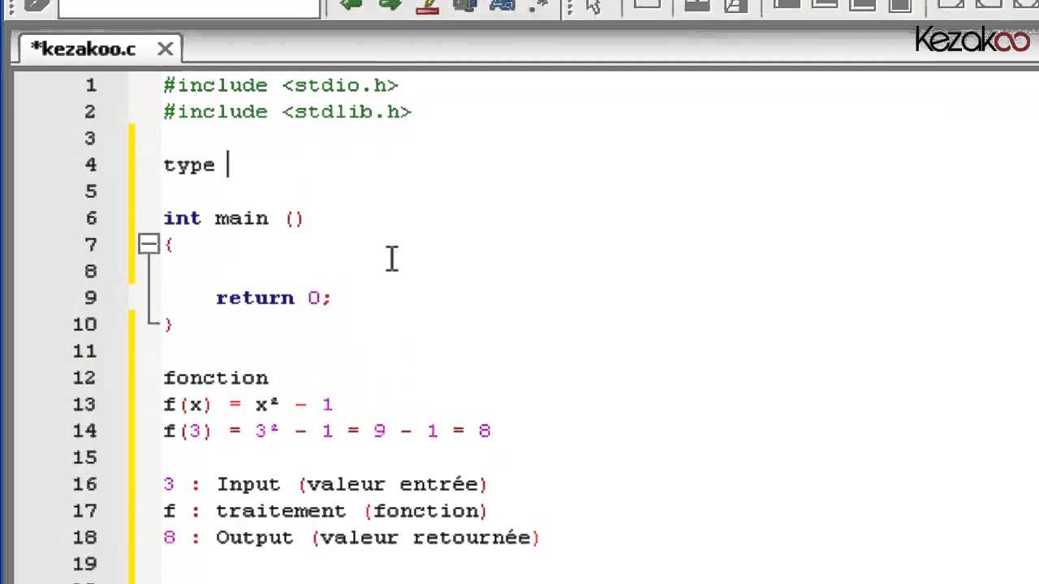Click the green jump forward arrow
The height and width of the screenshot is (584, 1039).
(390, 6)
